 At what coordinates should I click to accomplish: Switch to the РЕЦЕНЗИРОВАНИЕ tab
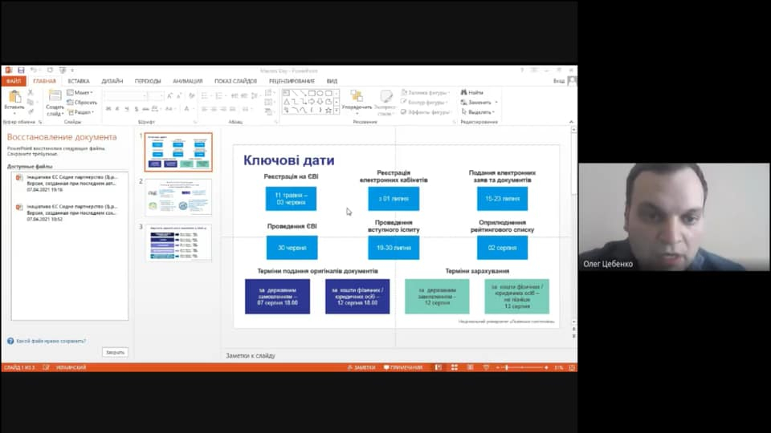(x=292, y=81)
